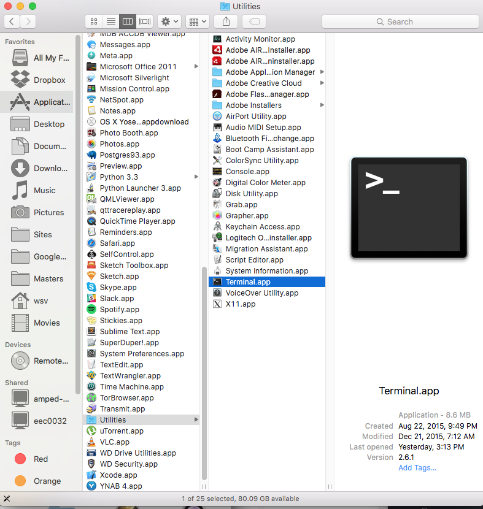
Task: Click the Edit Tags toolbar button
Action: pyautogui.click(x=254, y=21)
